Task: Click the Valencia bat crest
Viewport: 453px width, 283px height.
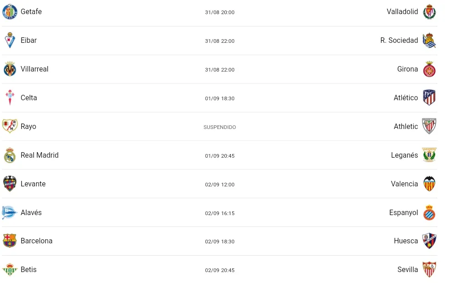Action: coord(429,184)
